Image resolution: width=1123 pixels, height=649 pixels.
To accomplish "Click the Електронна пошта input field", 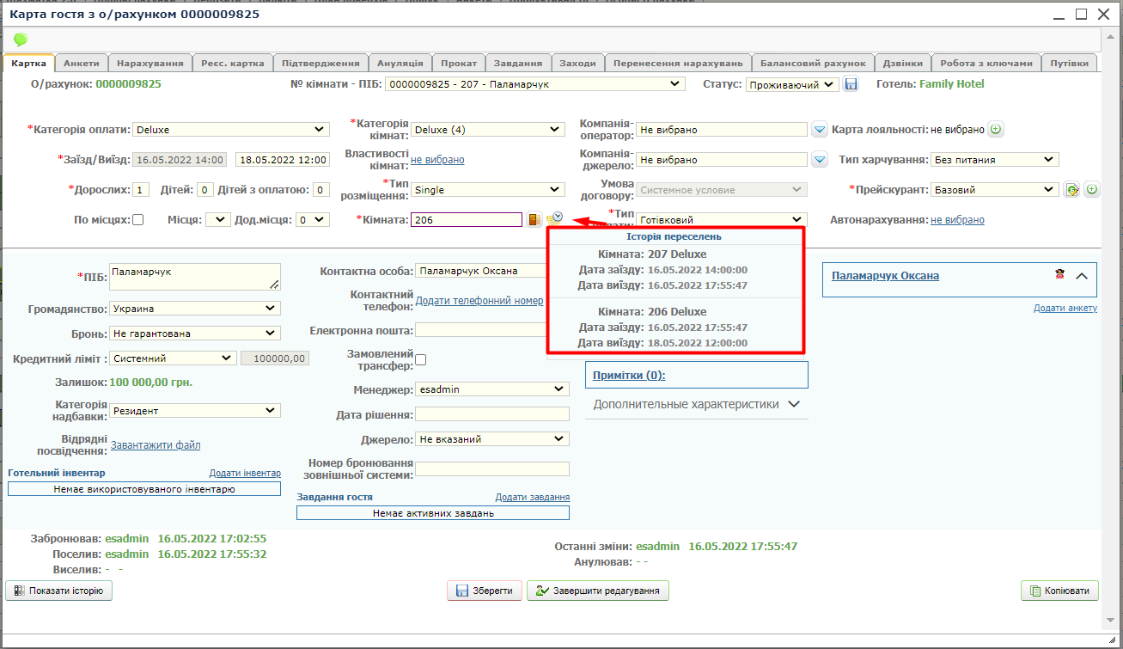I will [x=491, y=330].
